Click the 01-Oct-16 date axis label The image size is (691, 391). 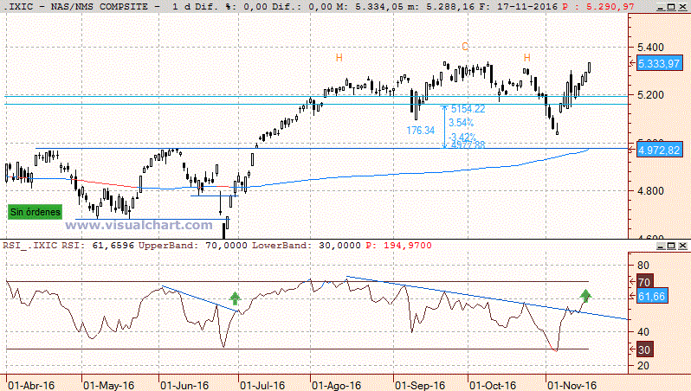[492, 385]
